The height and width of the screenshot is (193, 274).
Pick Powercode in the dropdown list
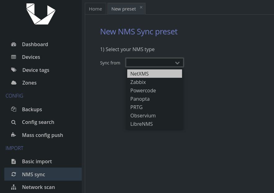[x=154, y=90]
